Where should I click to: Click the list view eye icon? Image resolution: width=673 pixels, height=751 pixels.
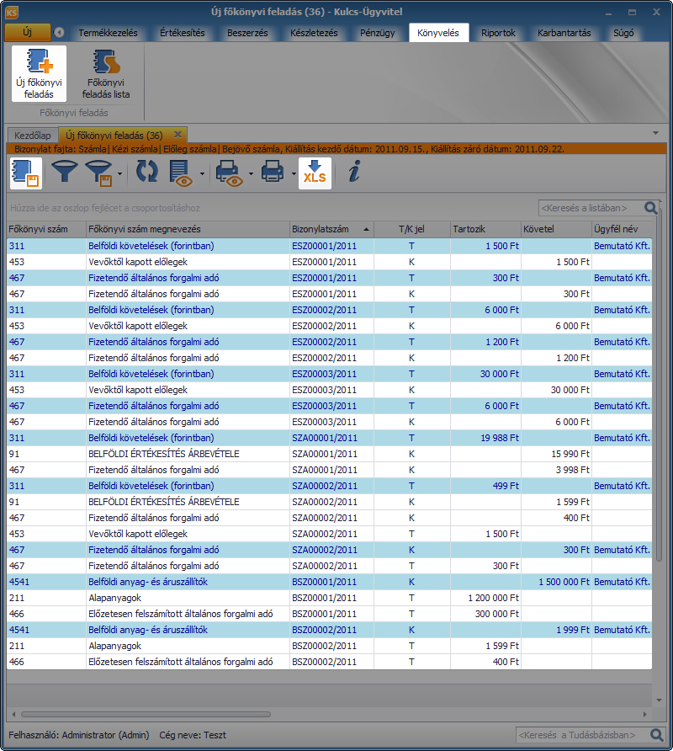181,173
